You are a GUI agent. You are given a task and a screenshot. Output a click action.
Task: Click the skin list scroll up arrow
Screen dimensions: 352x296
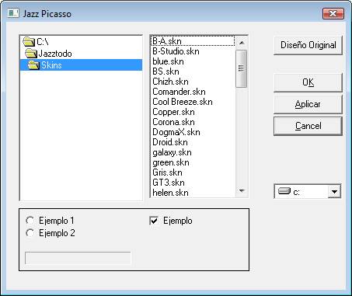pos(242,43)
